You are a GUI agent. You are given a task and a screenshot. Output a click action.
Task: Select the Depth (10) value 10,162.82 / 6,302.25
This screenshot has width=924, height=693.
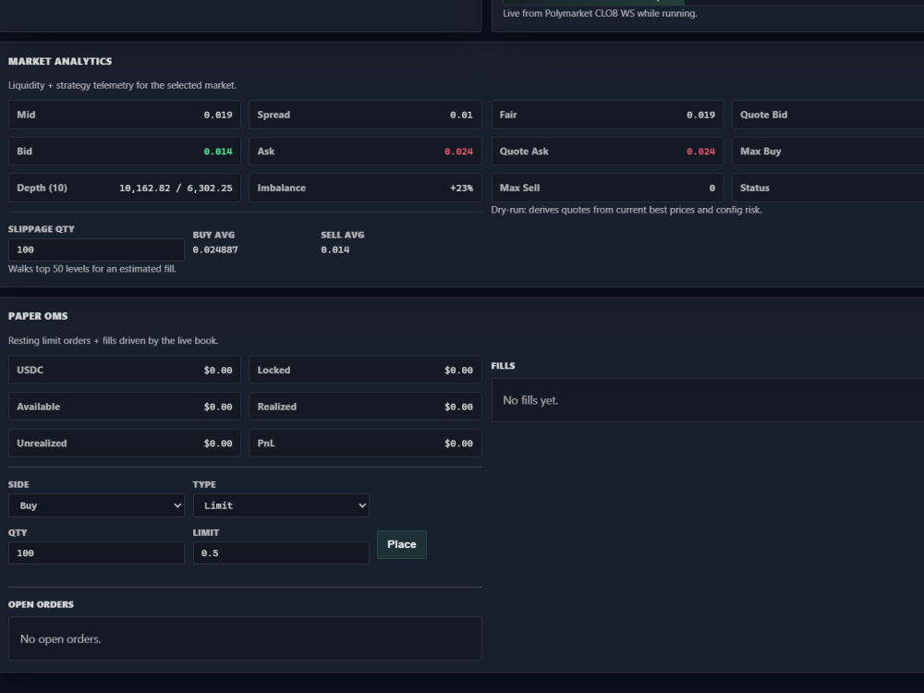tap(176, 188)
